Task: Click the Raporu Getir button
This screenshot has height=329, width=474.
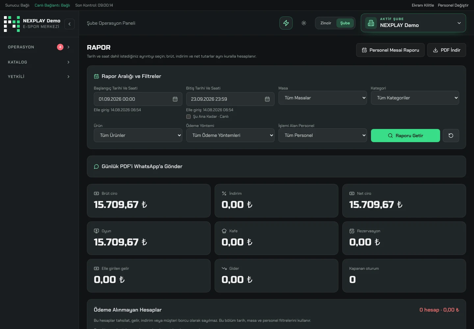Action: pyautogui.click(x=406, y=136)
